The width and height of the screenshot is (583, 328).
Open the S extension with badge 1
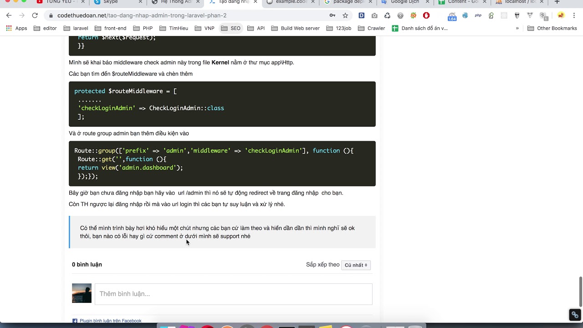click(544, 16)
